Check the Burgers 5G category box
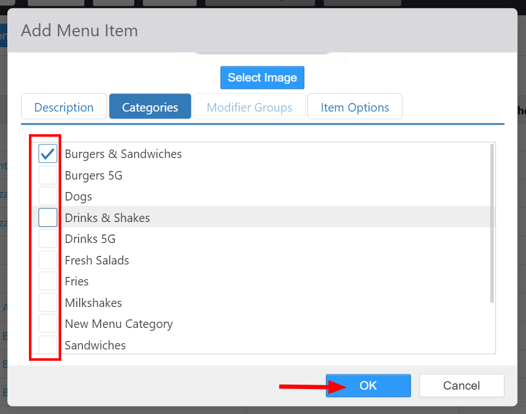Viewport: 526px width, 414px height. [48, 175]
